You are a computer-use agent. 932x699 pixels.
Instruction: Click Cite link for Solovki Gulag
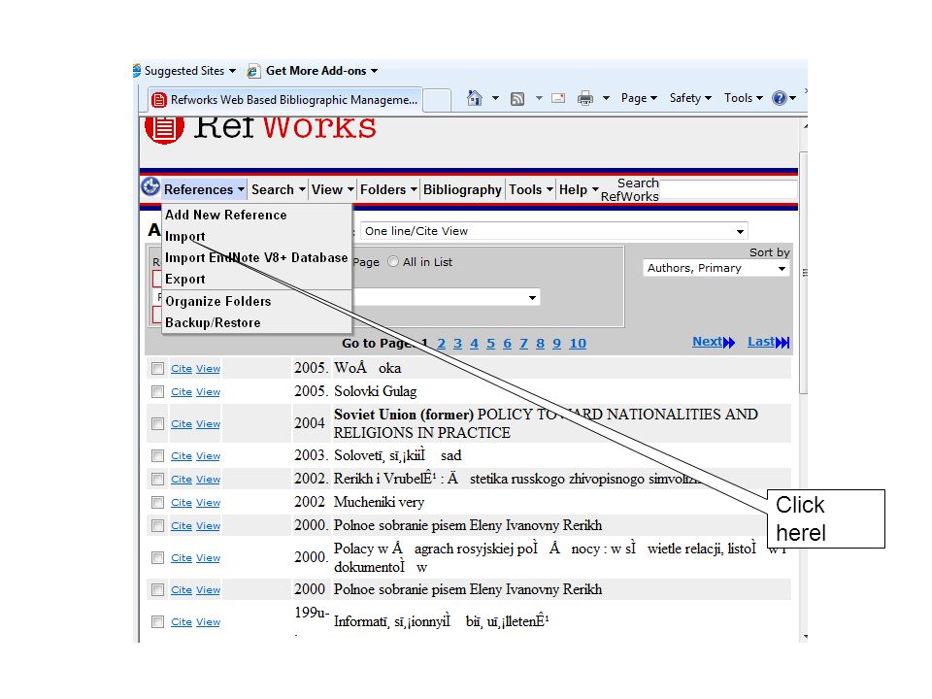[x=182, y=391]
